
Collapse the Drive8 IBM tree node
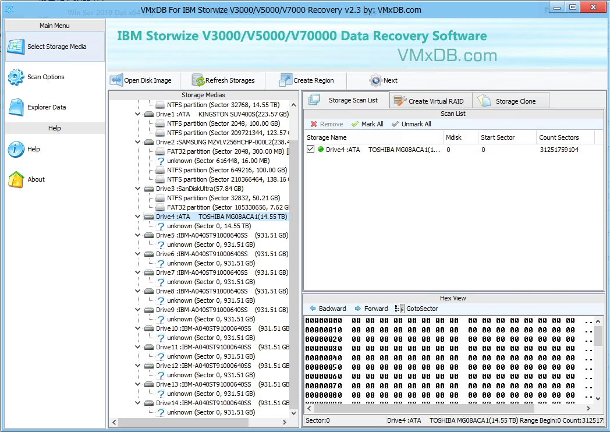click(137, 291)
